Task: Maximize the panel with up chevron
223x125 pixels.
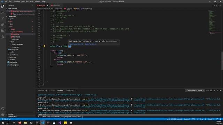Action: tap(217, 90)
